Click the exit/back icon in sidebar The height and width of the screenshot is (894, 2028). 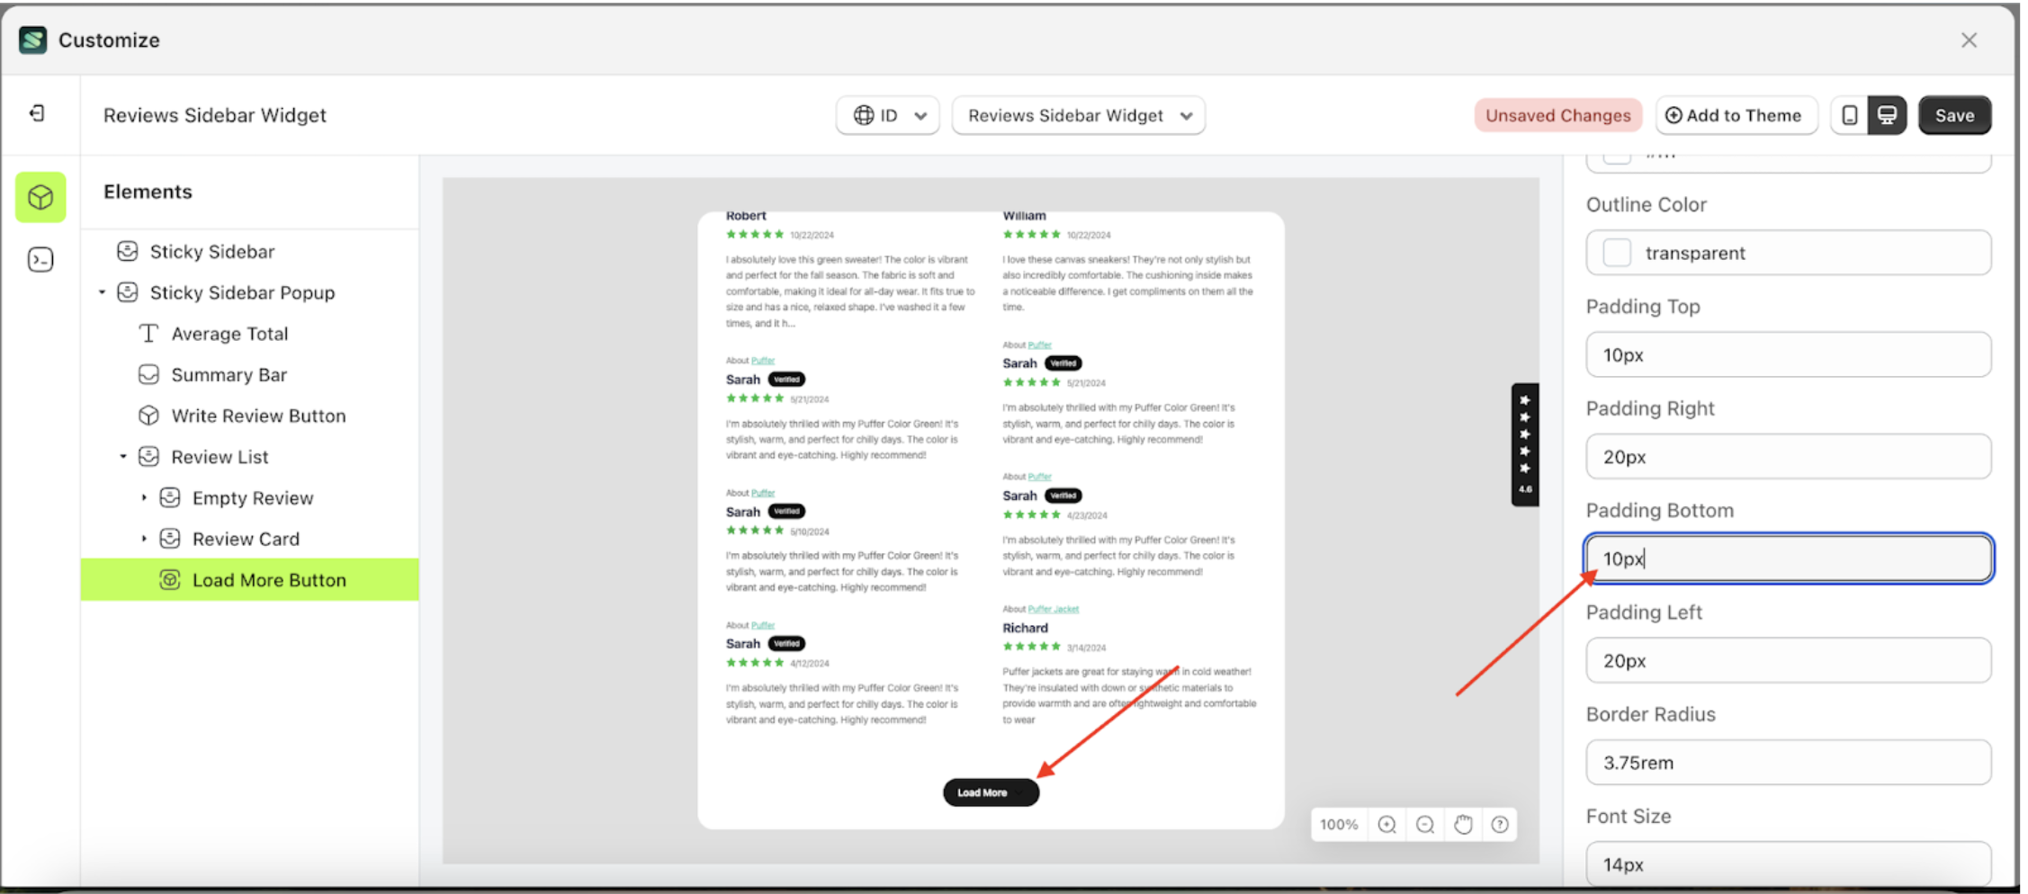38,113
